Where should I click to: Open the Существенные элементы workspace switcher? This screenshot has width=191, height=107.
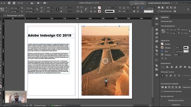coord(160,3)
